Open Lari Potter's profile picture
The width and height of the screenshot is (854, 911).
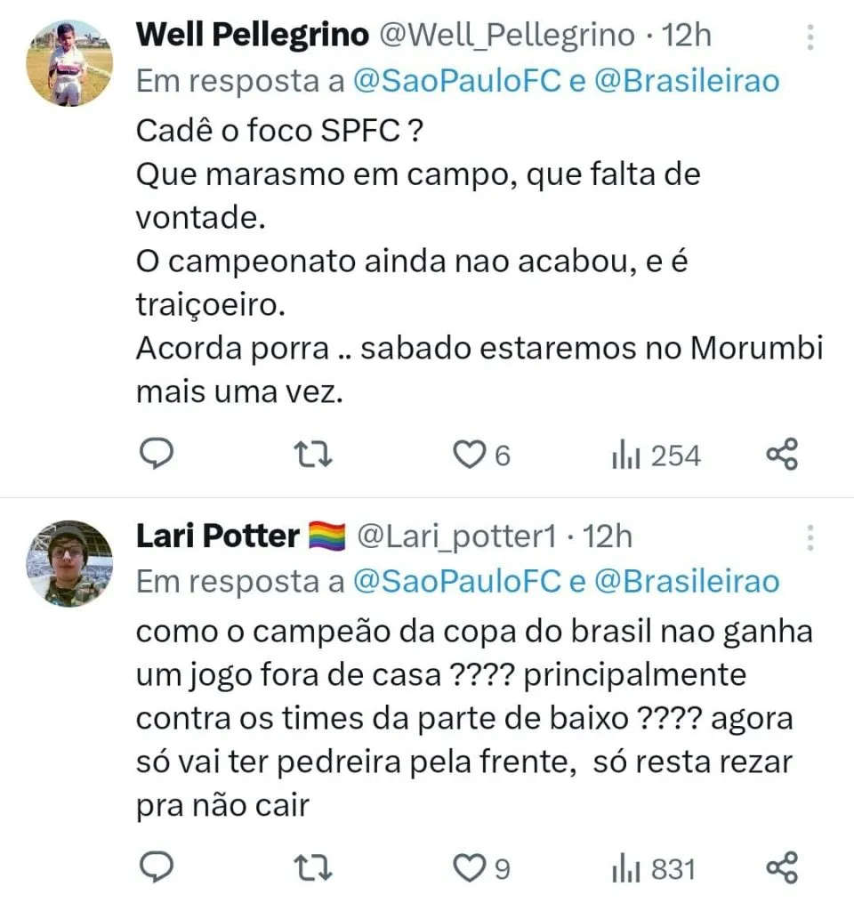(x=68, y=563)
